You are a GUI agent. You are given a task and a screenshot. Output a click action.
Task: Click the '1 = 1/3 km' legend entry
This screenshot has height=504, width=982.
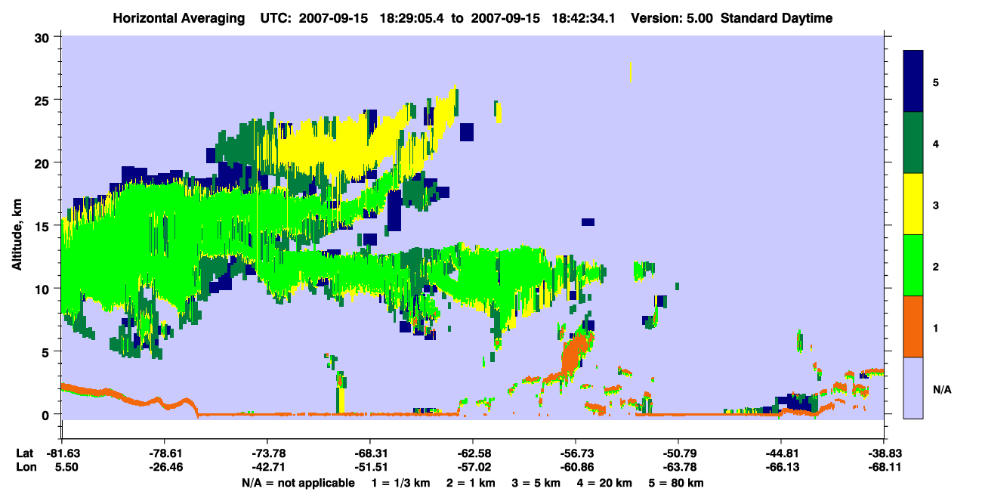(401, 483)
